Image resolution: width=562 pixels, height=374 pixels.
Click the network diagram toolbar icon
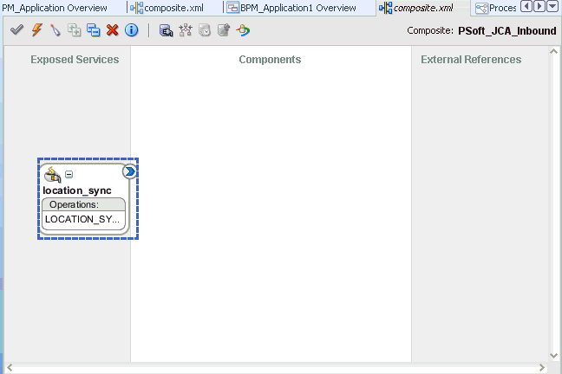(x=186, y=31)
